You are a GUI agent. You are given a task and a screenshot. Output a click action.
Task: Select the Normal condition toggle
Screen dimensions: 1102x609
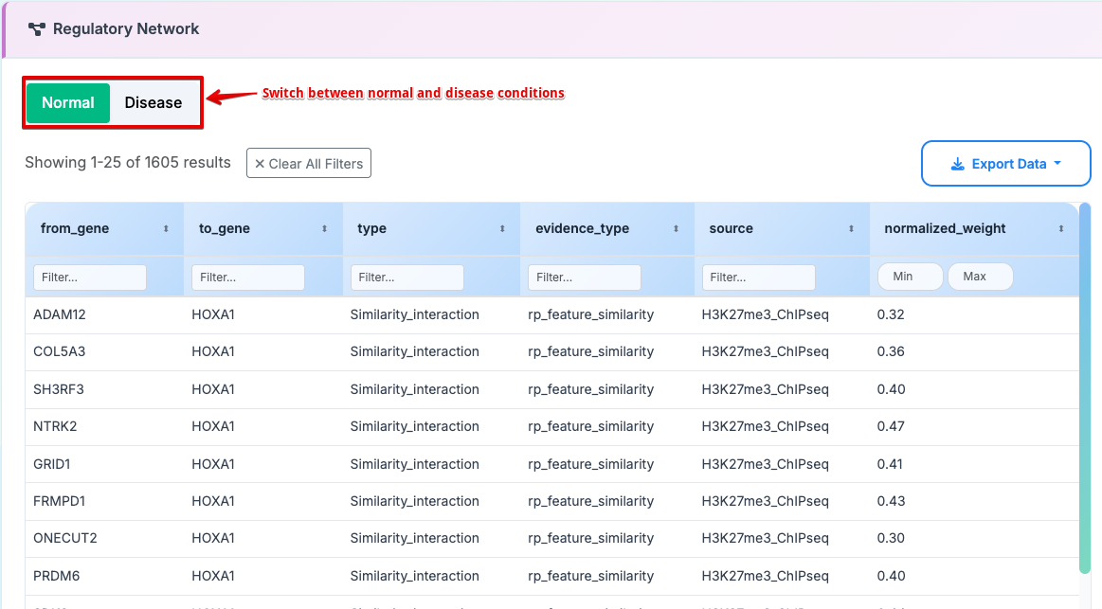tap(68, 103)
